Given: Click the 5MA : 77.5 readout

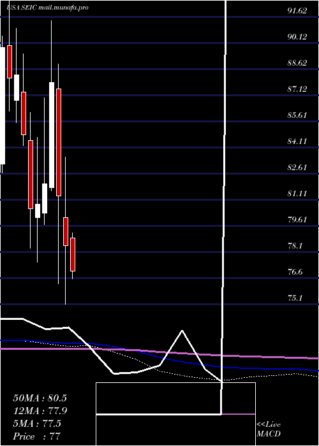Looking at the screenshot, I should [37, 424].
